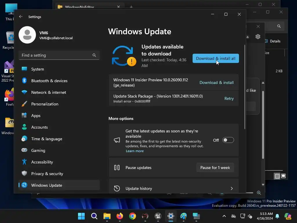Open the Paint app from taskbar
The image size is (297, 223).
183,216
